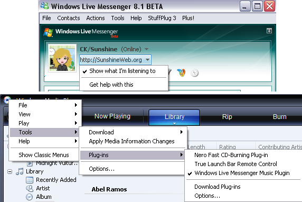This screenshot has width=302, height=202.
Task: Open Plug-ins submenu
Action: (132, 155)
